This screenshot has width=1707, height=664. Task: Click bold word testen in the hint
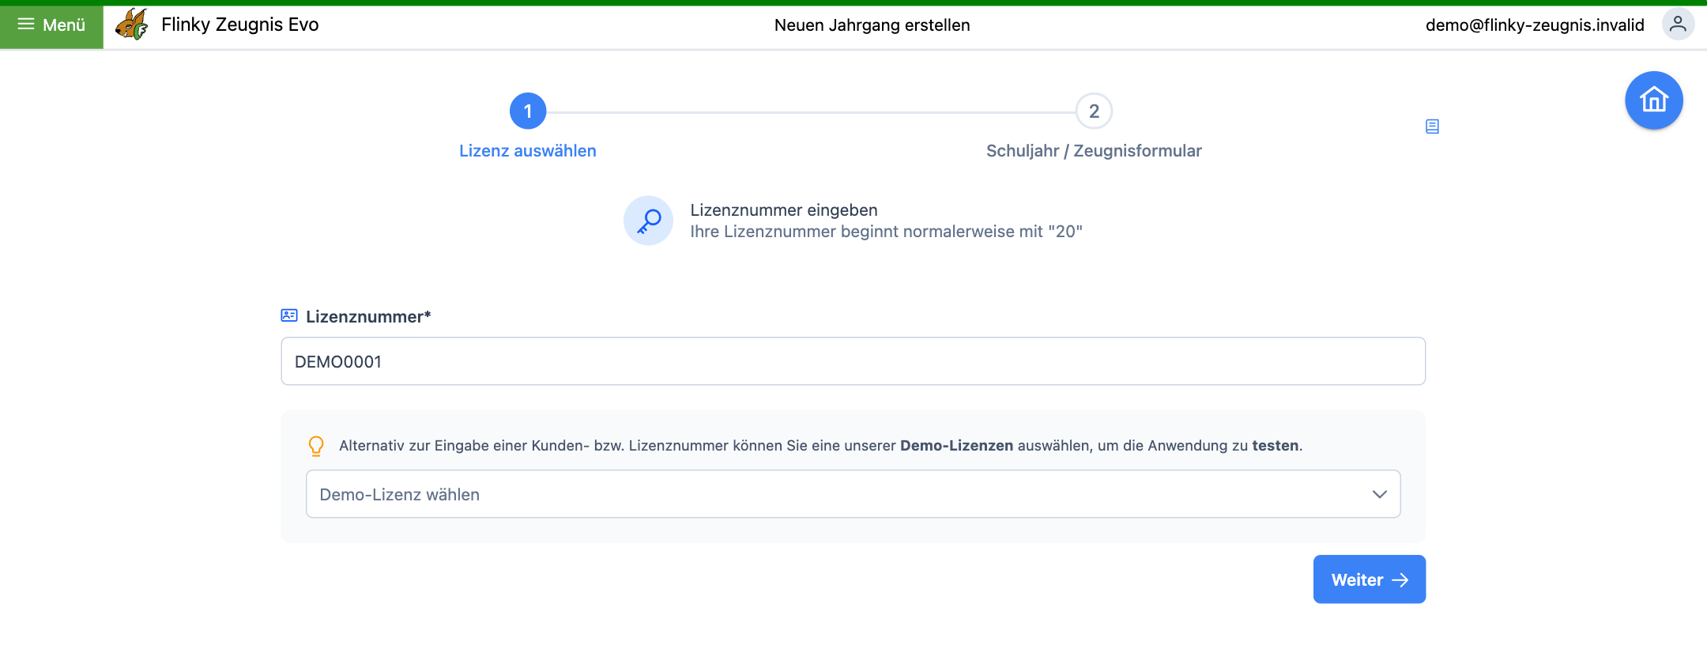(1276, 446)
